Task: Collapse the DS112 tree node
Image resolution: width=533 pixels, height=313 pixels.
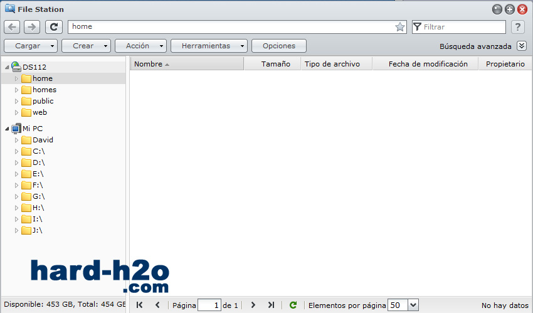Action: [6, 67]
